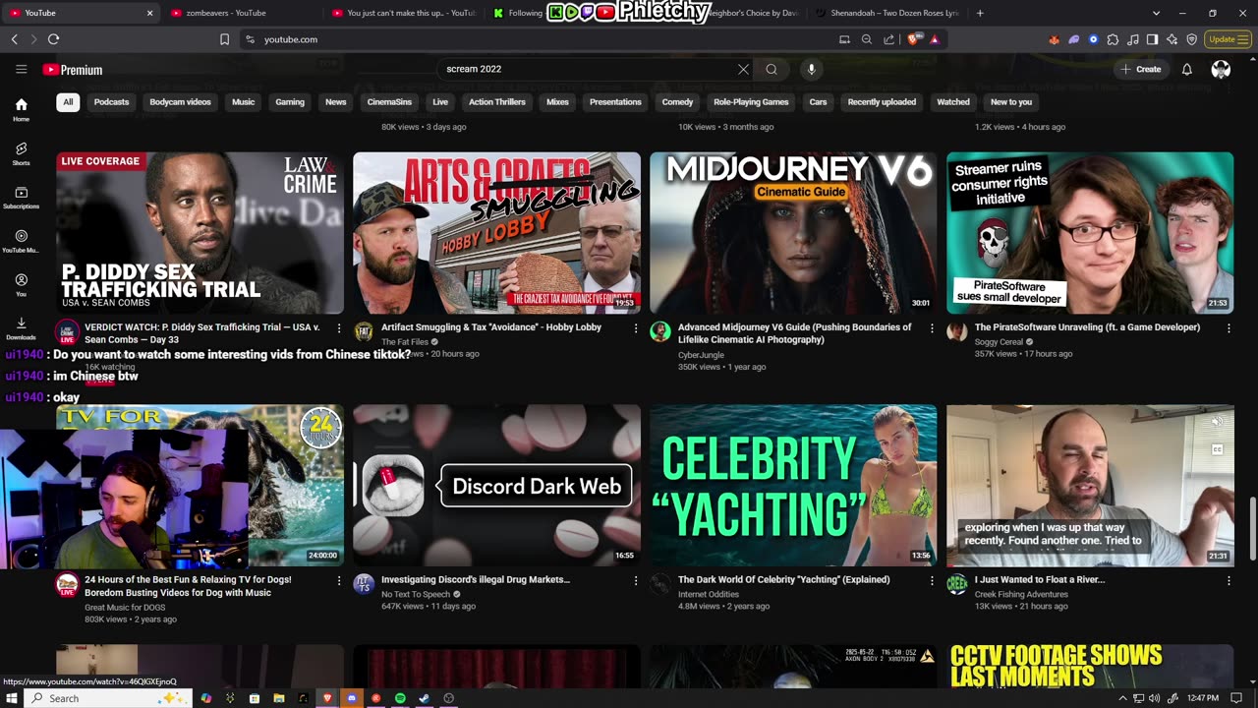Select the Recently uploaded filter chip
Image resolution: width=1258 pixels, height=708 pixels.
pos(882,102)
